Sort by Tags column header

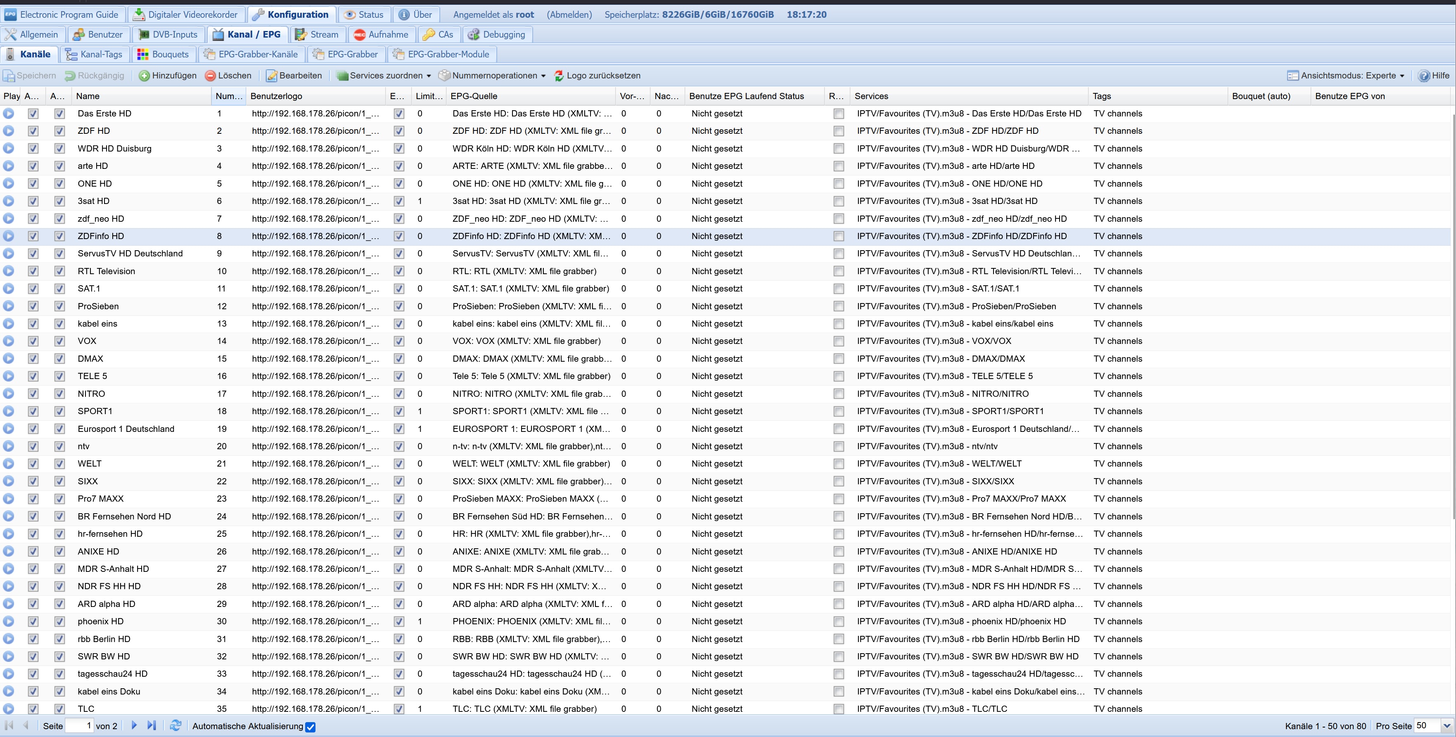coord(1158,96)
